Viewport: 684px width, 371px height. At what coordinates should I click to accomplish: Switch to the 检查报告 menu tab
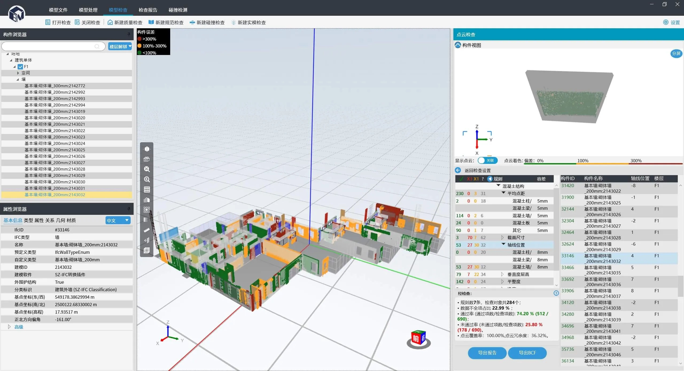(x=148, y=10)
